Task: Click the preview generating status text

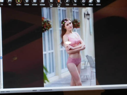Action: pyautogui.click(x=46, y=90)
